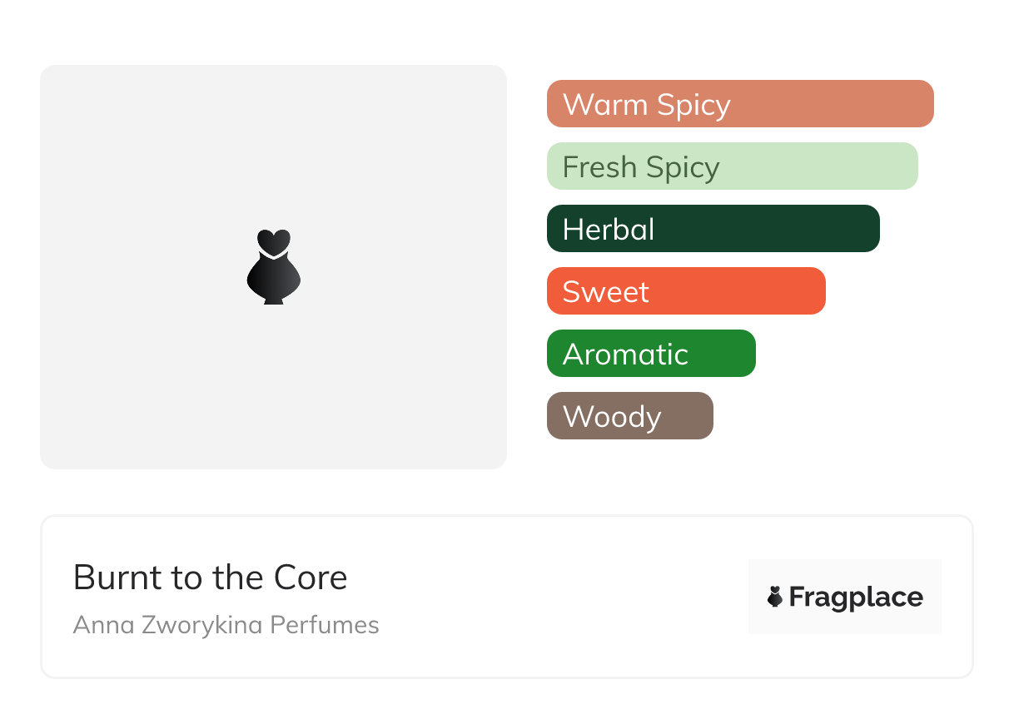Click the 'Woody' text label
1014x719 pixels.
coord(612,417)
